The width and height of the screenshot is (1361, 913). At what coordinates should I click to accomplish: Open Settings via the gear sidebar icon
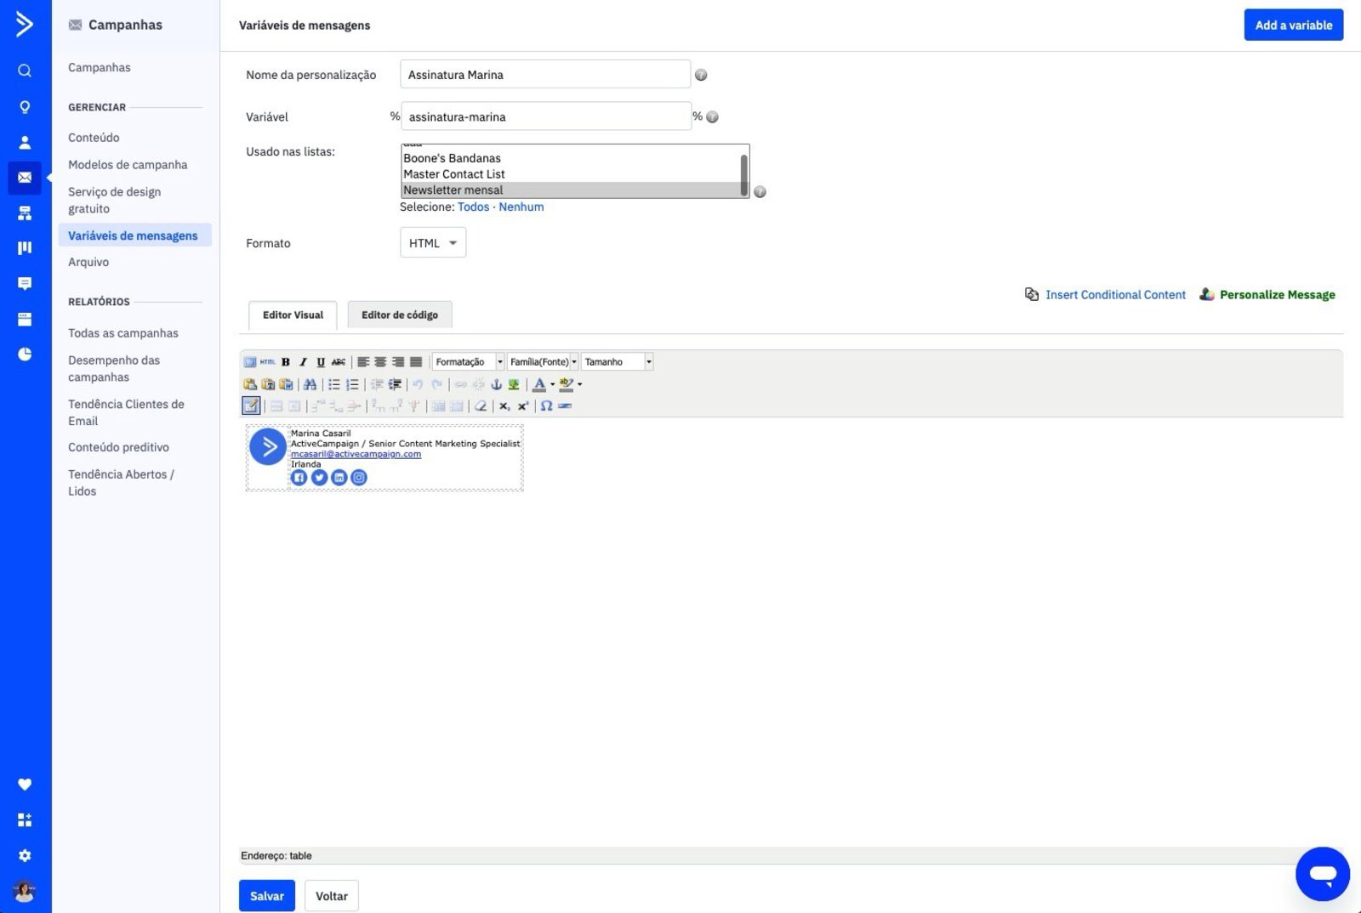click(25, 855)
